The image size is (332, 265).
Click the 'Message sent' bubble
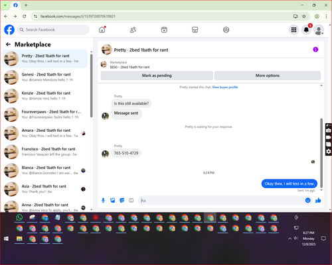point(126,113)
